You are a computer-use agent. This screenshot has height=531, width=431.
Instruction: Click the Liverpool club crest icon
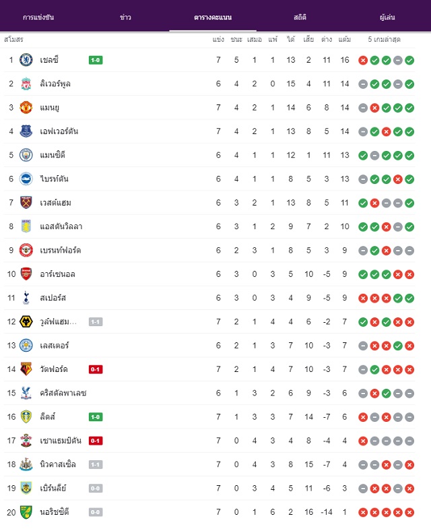26,84
